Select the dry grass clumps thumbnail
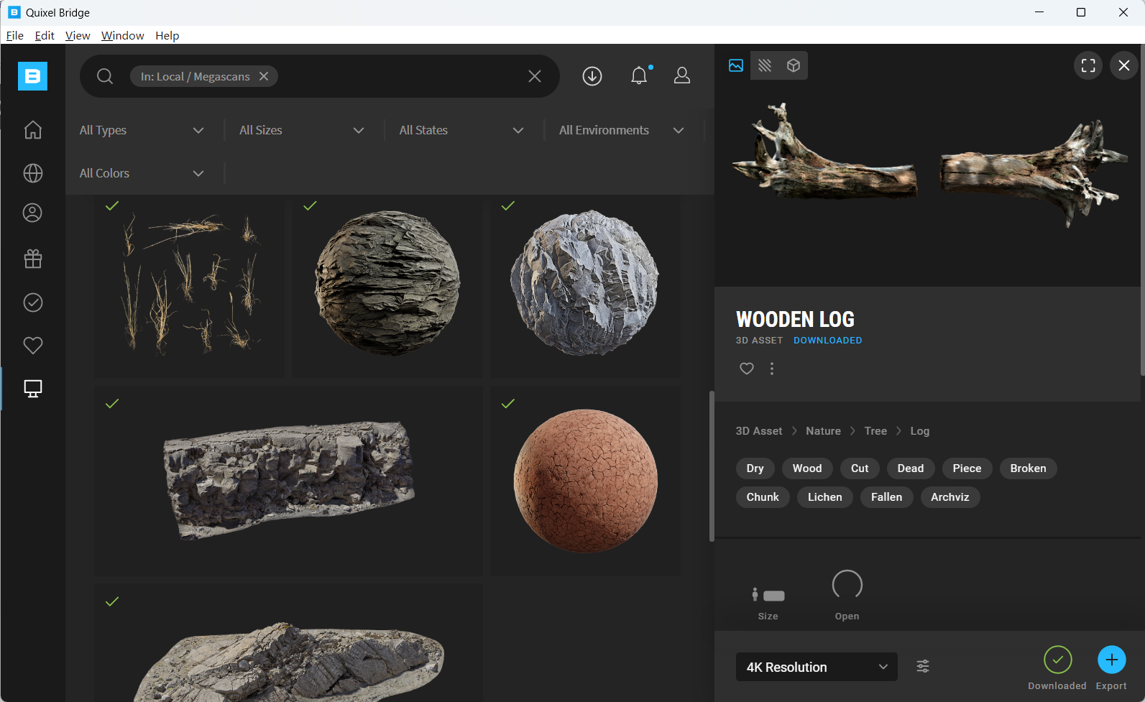 pyautogui.click(x=190, y=285)
